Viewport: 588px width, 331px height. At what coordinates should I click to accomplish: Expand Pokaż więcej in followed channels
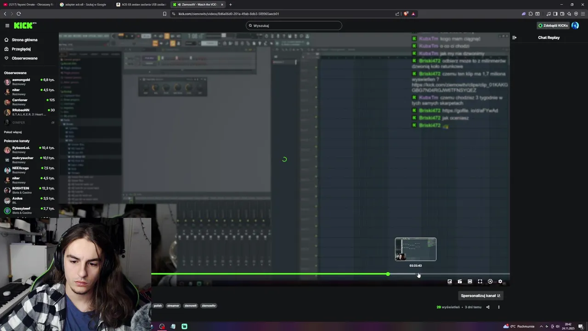(13, 132)
